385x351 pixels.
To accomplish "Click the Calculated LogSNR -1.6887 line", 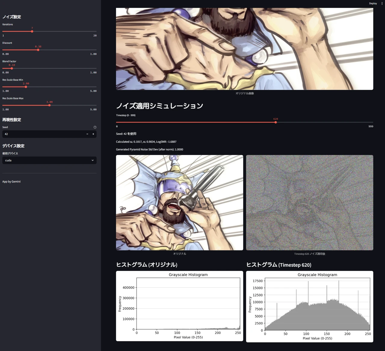I will (x=146, y=141).
